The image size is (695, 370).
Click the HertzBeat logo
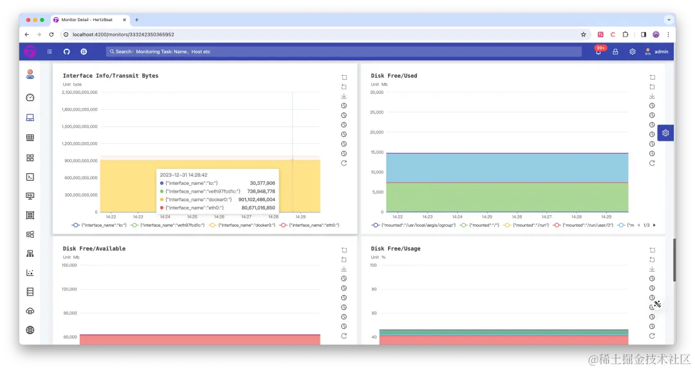point(30,51)
